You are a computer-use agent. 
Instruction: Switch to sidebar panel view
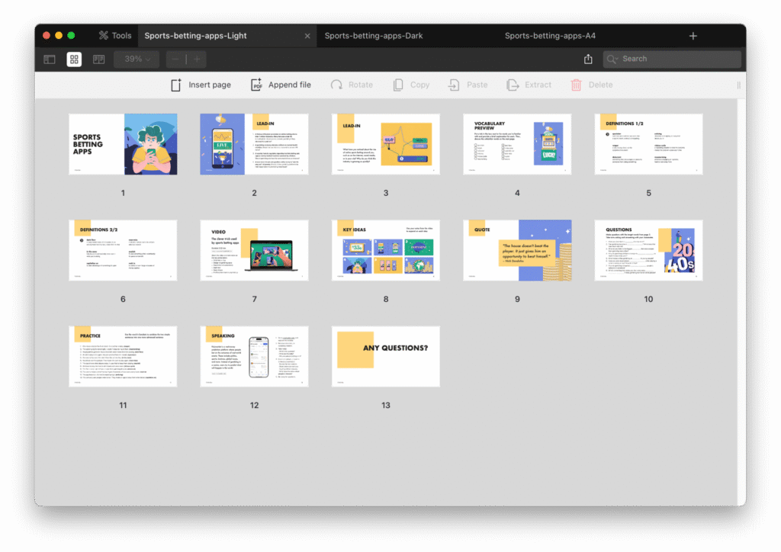pos(50,59)
